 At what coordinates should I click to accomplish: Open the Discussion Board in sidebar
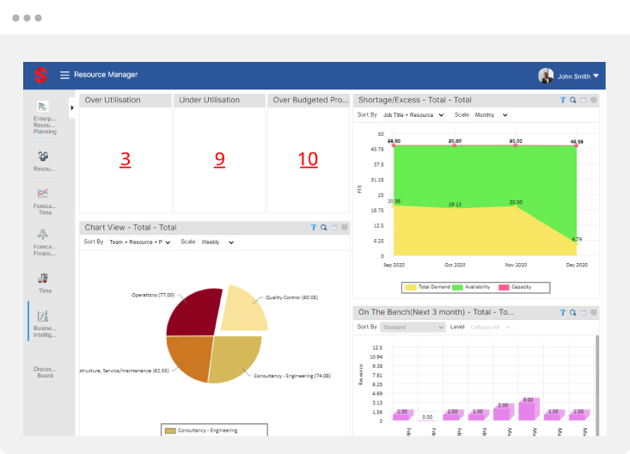click(45, 371)
